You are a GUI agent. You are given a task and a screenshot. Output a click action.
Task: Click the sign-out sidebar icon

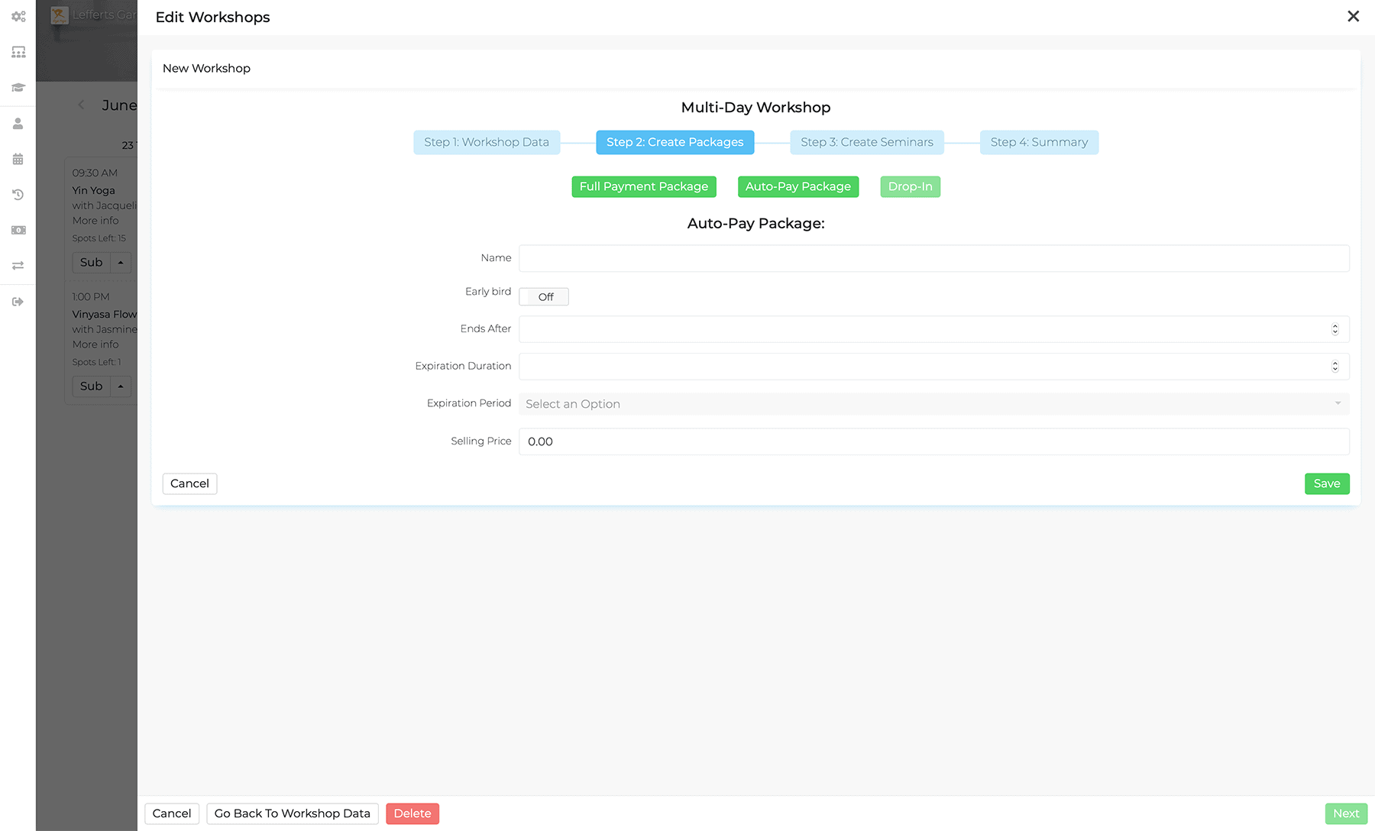[18, 302]
